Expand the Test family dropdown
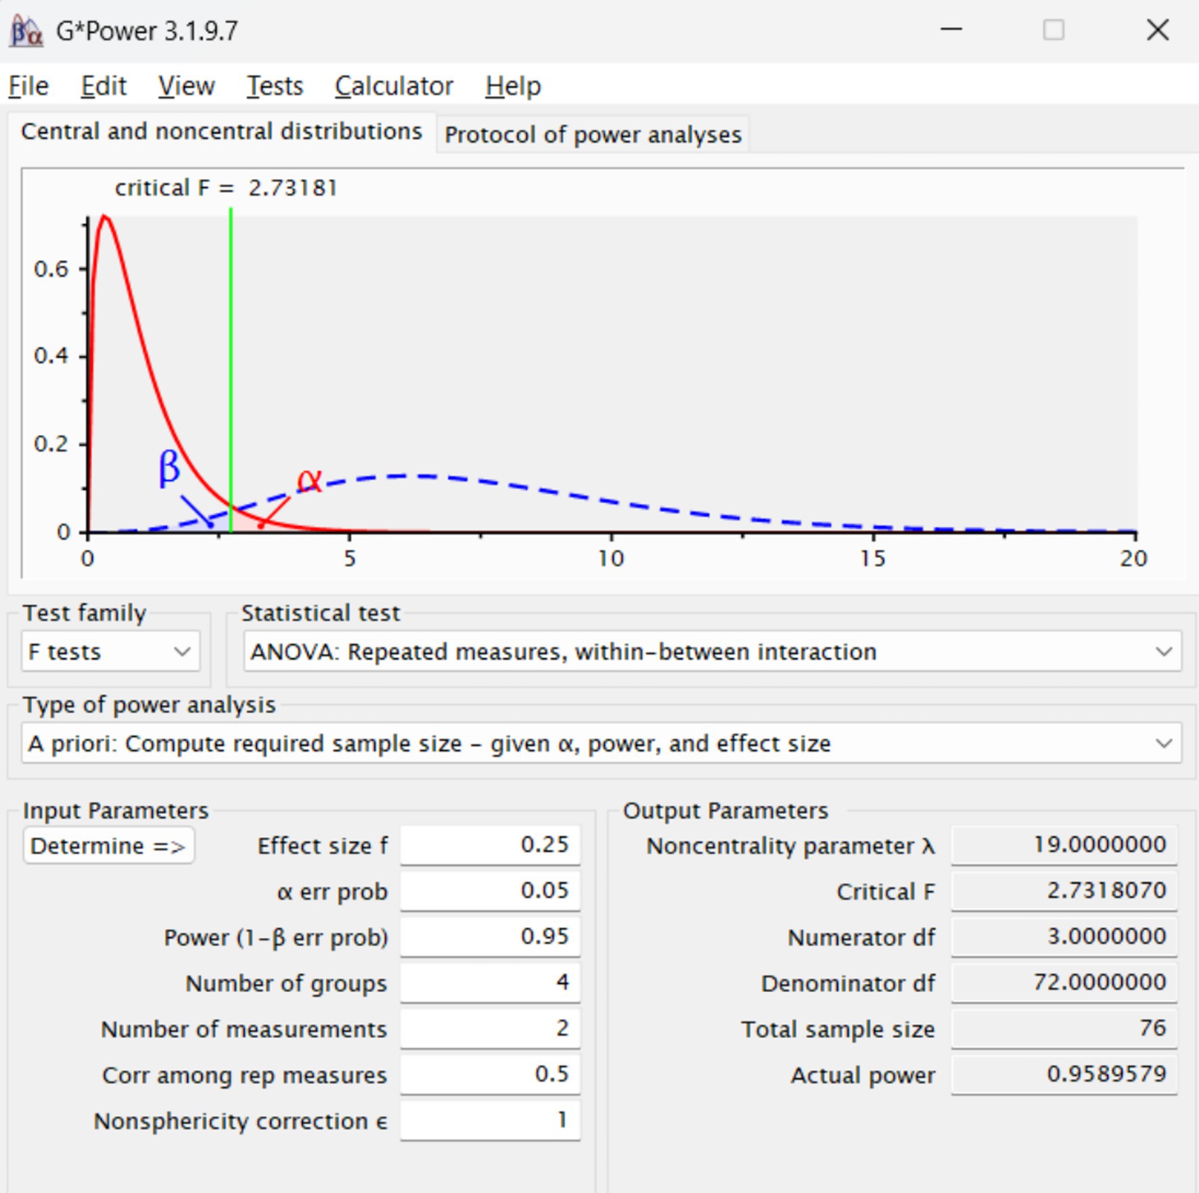 (x=110, y=652)
